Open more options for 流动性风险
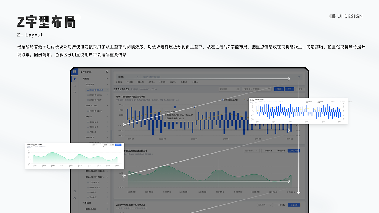This screenshot has height=213, width=379. click(107, 127)
